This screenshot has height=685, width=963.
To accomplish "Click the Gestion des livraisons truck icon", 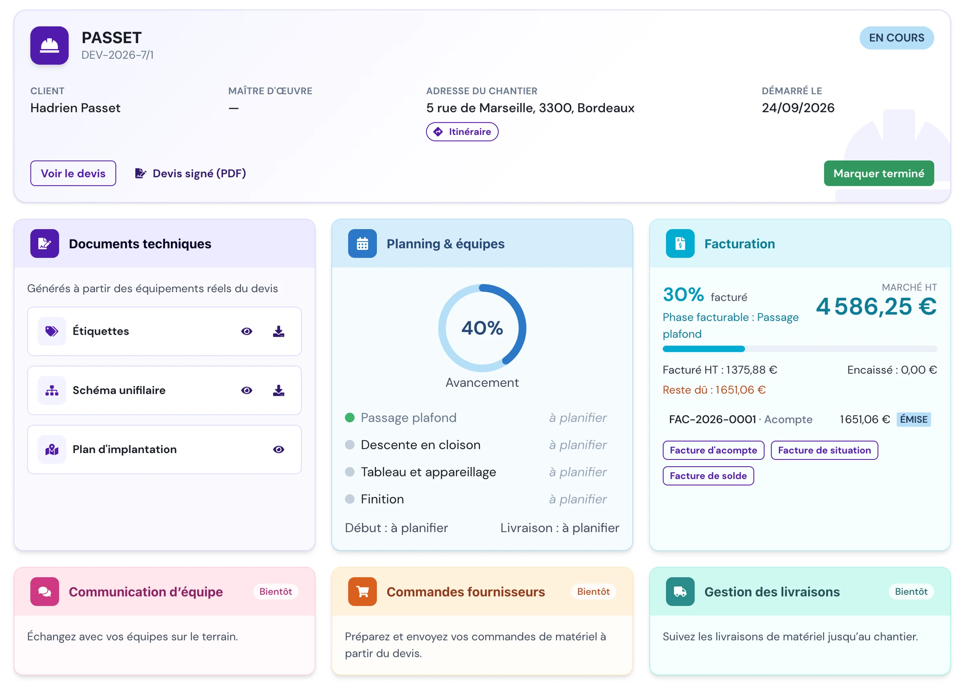I will click(680, 591).
